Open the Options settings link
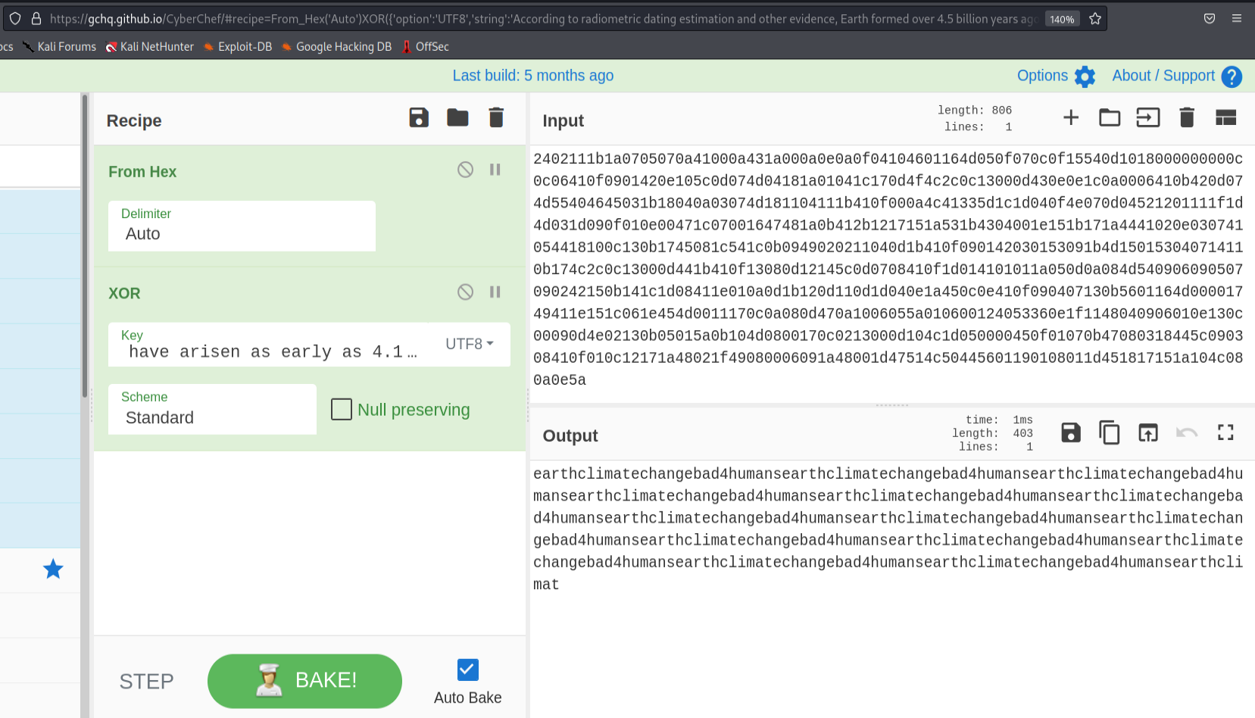The image size is (1255, 718). coord(1055,76)
